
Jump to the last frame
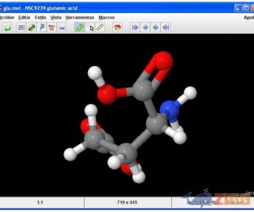click(166, 28)
